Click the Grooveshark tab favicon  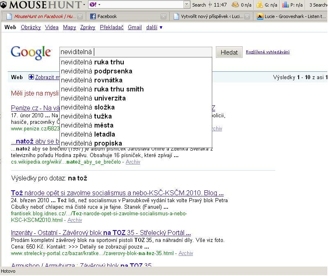point(260,16)
